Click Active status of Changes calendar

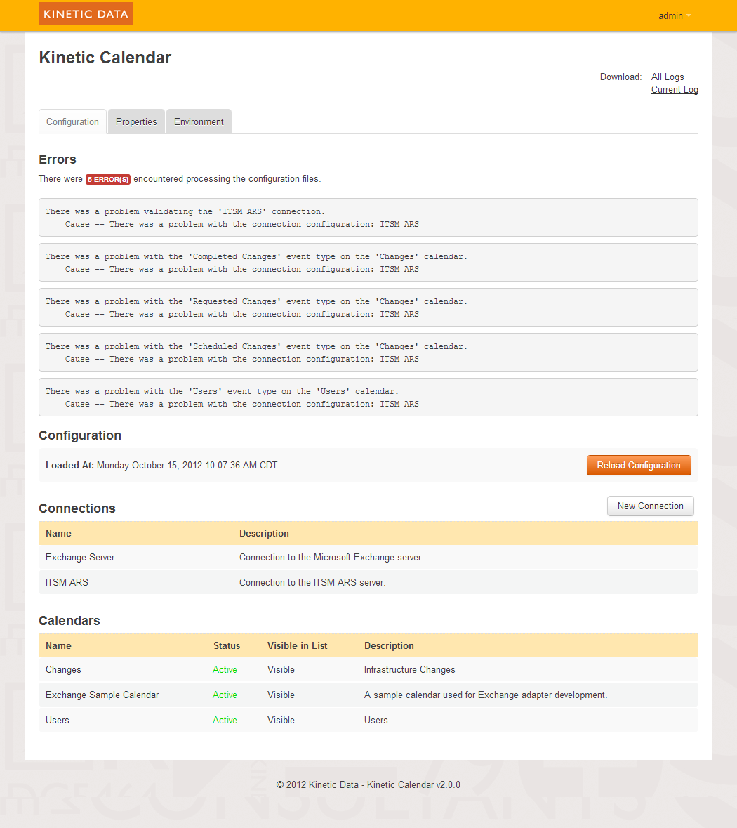pyautogui.click(x=225, y=669)
